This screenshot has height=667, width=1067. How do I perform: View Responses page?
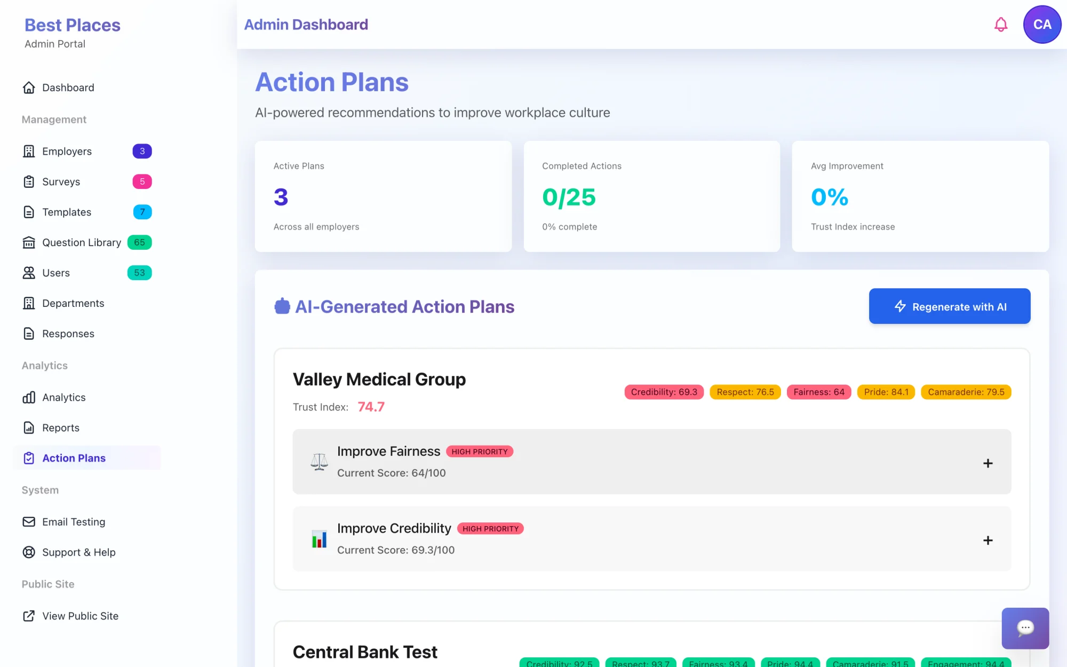[87, 334]
